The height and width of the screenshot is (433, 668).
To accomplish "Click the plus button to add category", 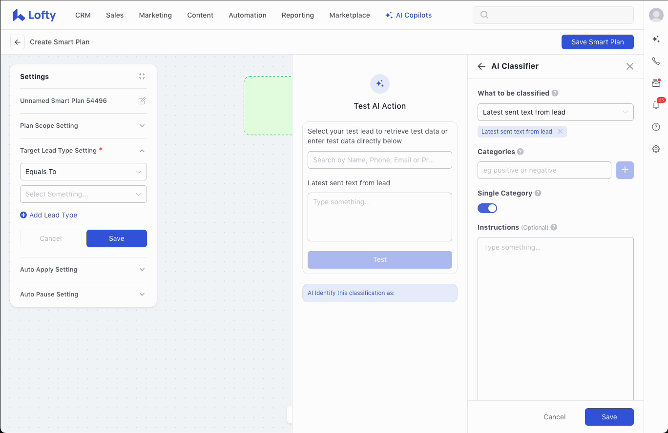I will (625, 170).
